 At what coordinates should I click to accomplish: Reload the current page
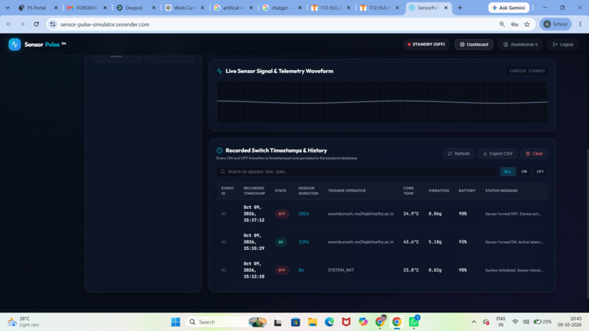click(36, 24)
